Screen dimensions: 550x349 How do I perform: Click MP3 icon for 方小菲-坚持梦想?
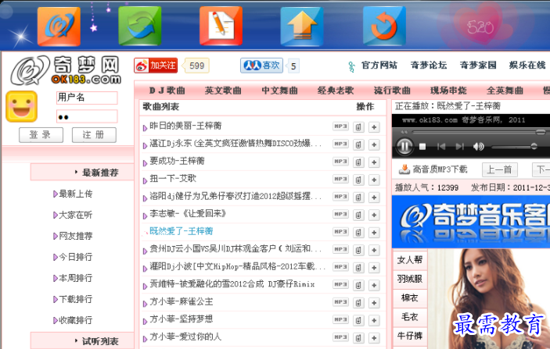tap(340, 319)
